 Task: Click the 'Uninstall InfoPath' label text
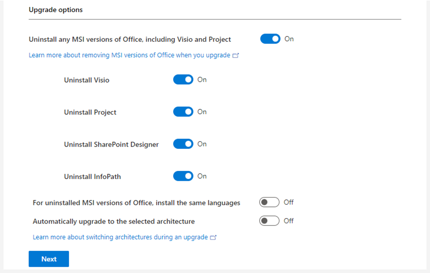point(92,177)
